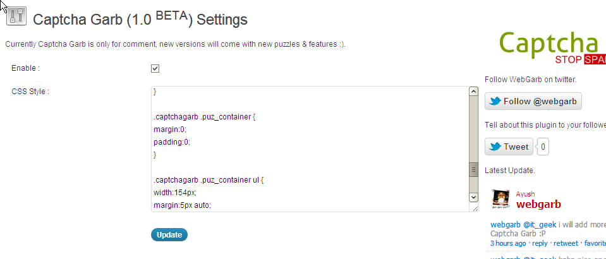Screen dimensions: 606x259
Task: Click the CSS Style scrollbar thumb
Action: click(473, 169)
